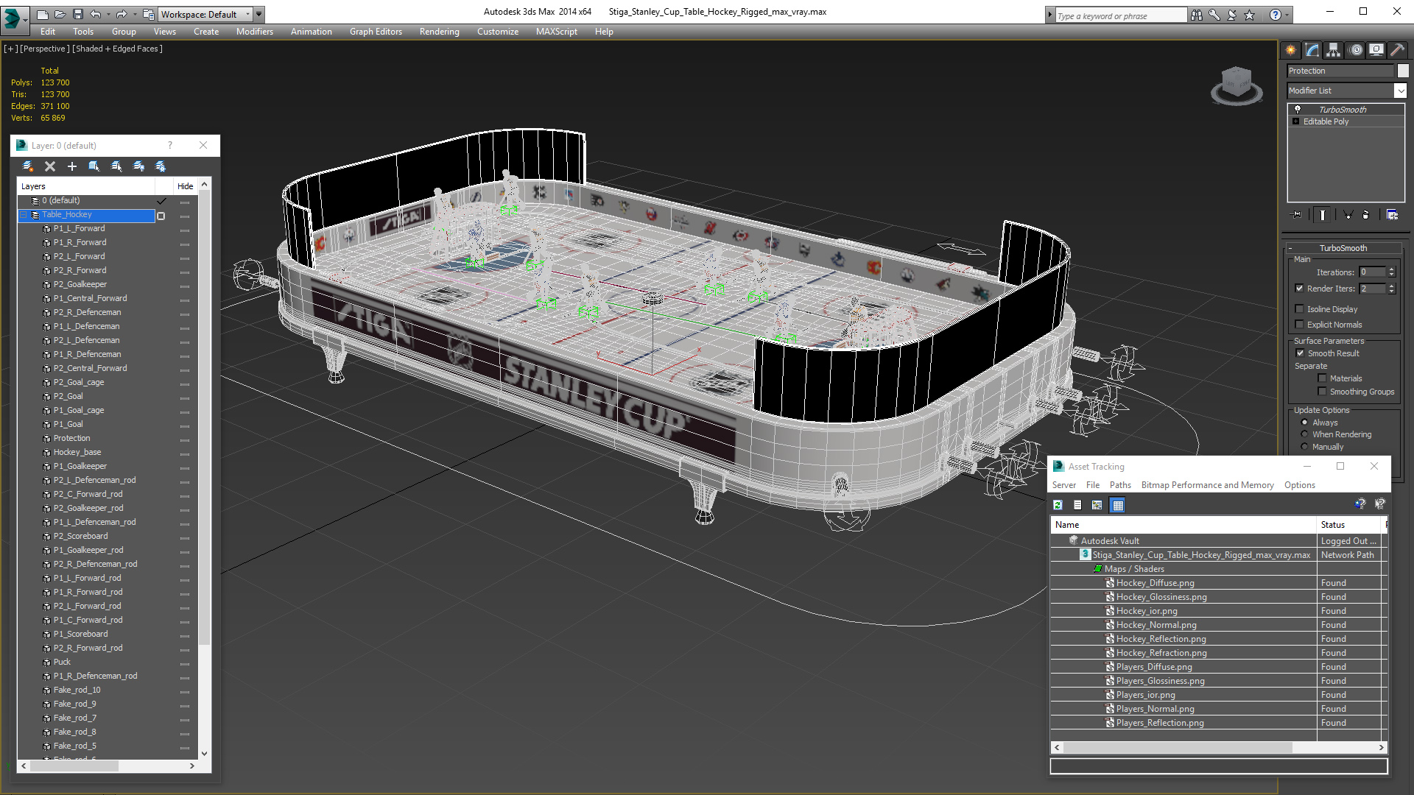The width and height of the screenshot is (1414, 795).
Task: Open the Motion command panel tab
Action: coord(1355,50)
